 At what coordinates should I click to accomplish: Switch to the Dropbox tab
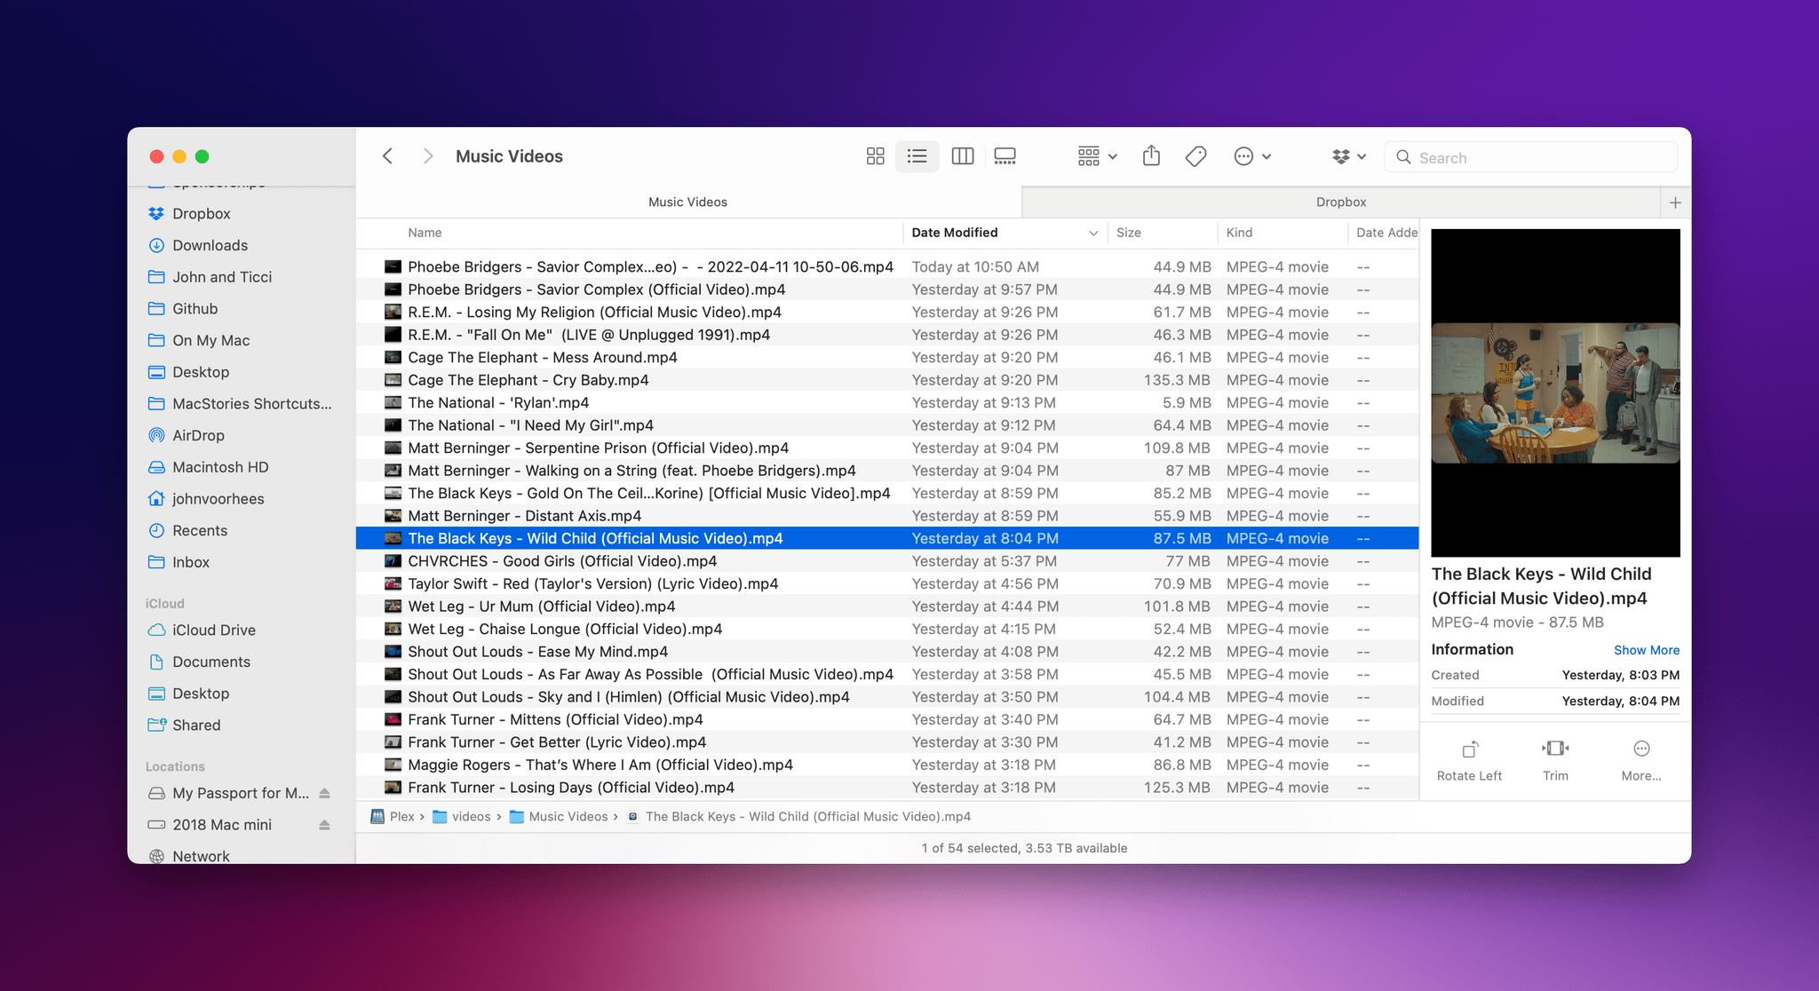pos(1341,202)
